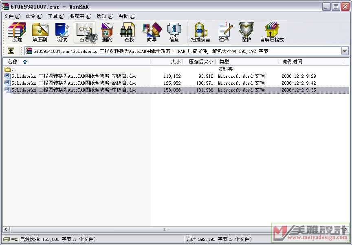Viewport: 352px width, 245px height.
Task: Click 扫描病毒 (Virus Scan) icon
Action: point(200,32)
